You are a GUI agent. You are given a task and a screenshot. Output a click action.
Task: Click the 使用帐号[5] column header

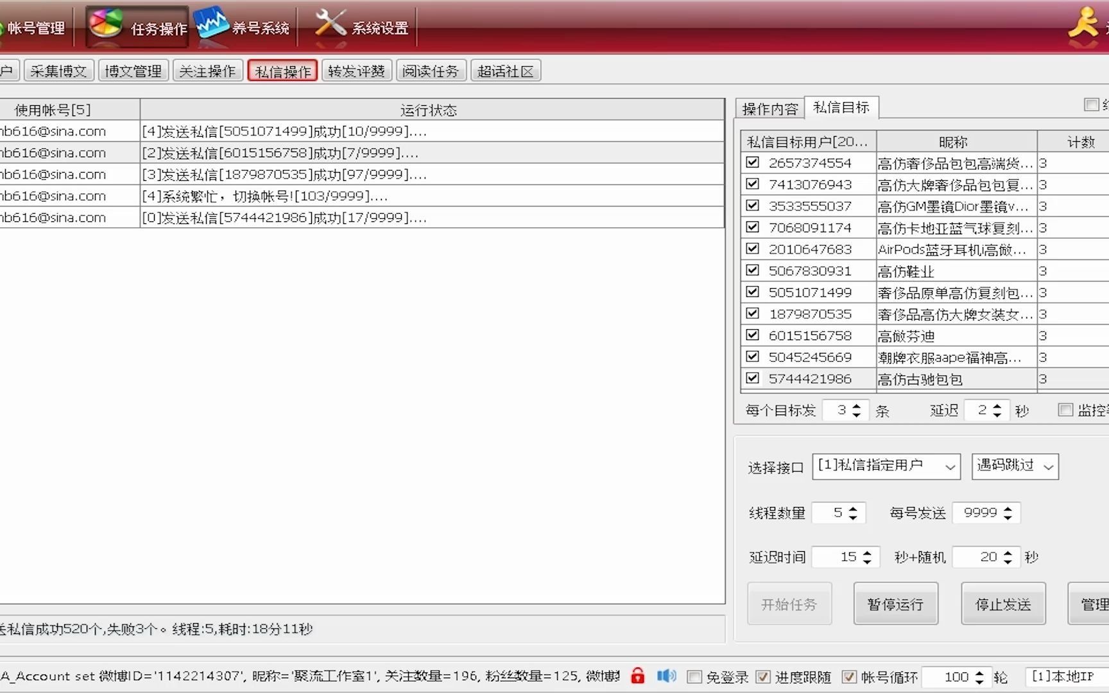pos(69,110)
